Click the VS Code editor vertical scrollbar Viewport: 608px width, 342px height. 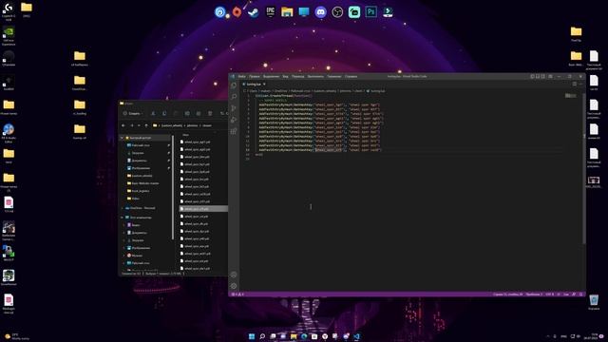[x=584, y=169]
